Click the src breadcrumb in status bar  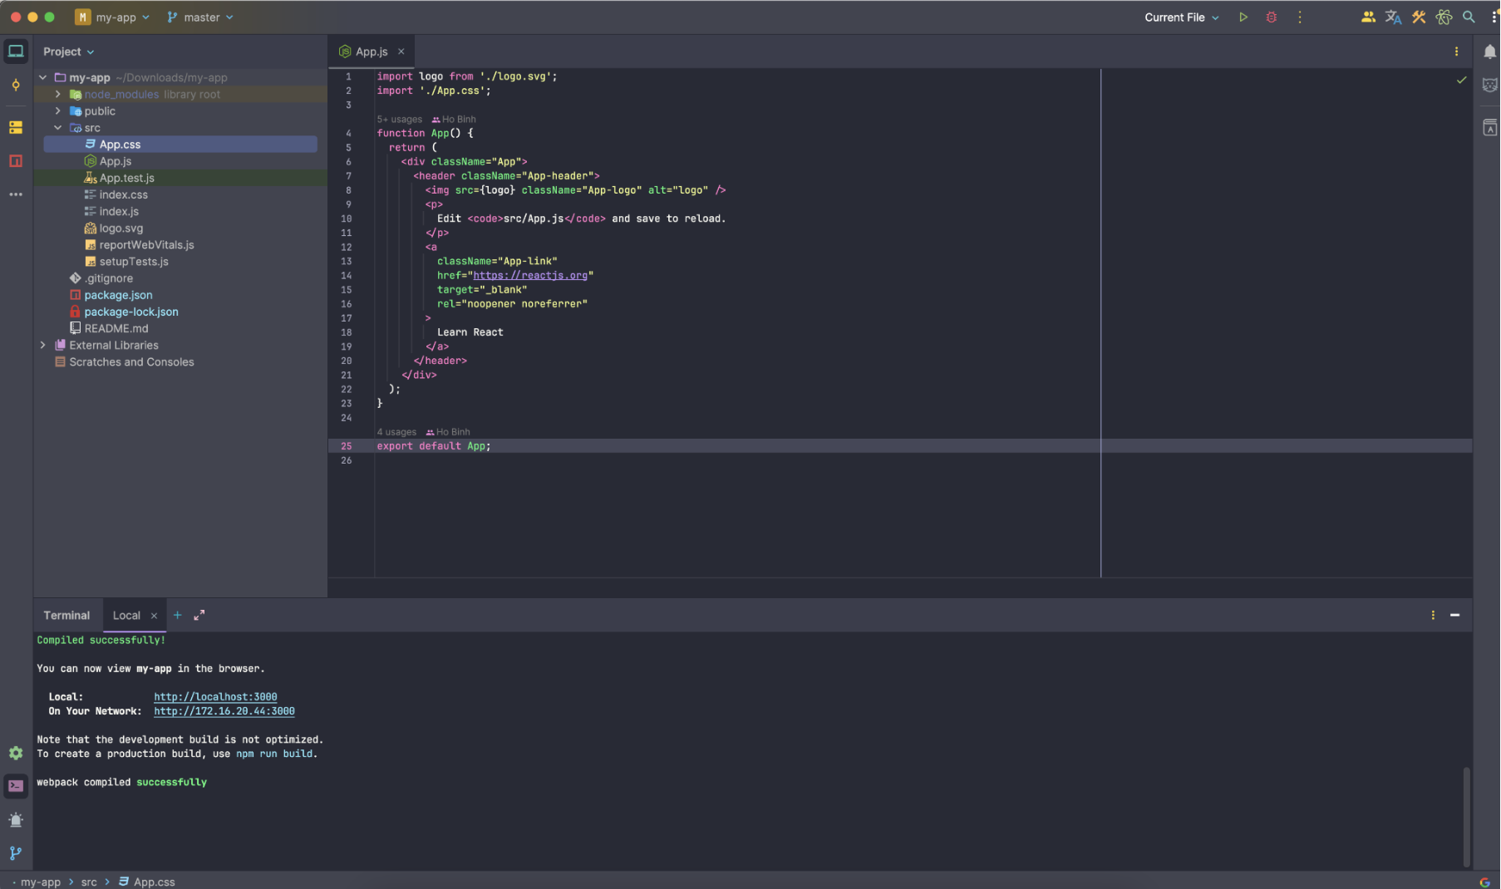[89, 882]
